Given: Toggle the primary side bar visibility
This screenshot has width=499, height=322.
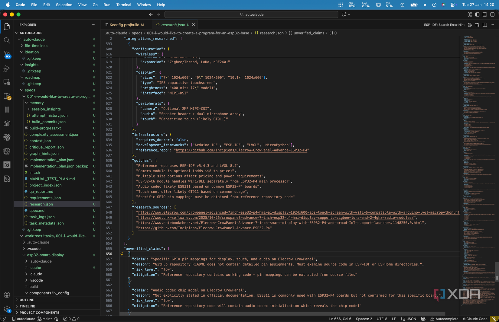Looking at the screenshot, I should point(477,14).
